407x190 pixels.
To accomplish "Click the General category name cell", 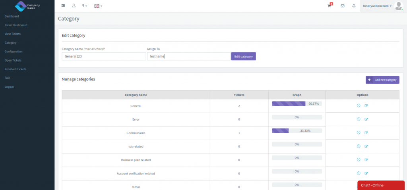I will click(136, 106).
